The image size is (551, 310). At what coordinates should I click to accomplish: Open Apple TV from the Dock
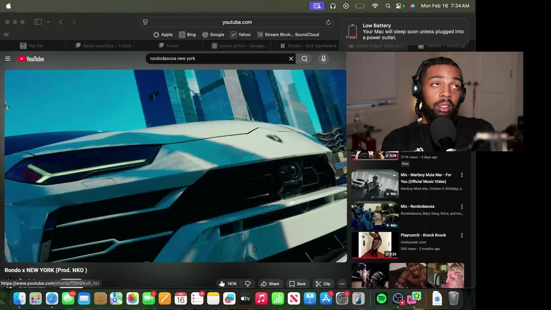click(x=245, y=298)
